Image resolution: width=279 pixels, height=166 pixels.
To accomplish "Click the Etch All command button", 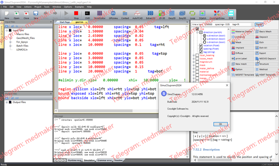I will point(266,48).
